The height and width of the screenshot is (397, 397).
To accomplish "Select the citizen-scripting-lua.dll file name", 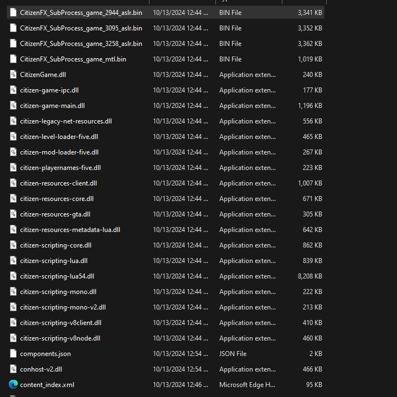I will click(x=54, y=261).
